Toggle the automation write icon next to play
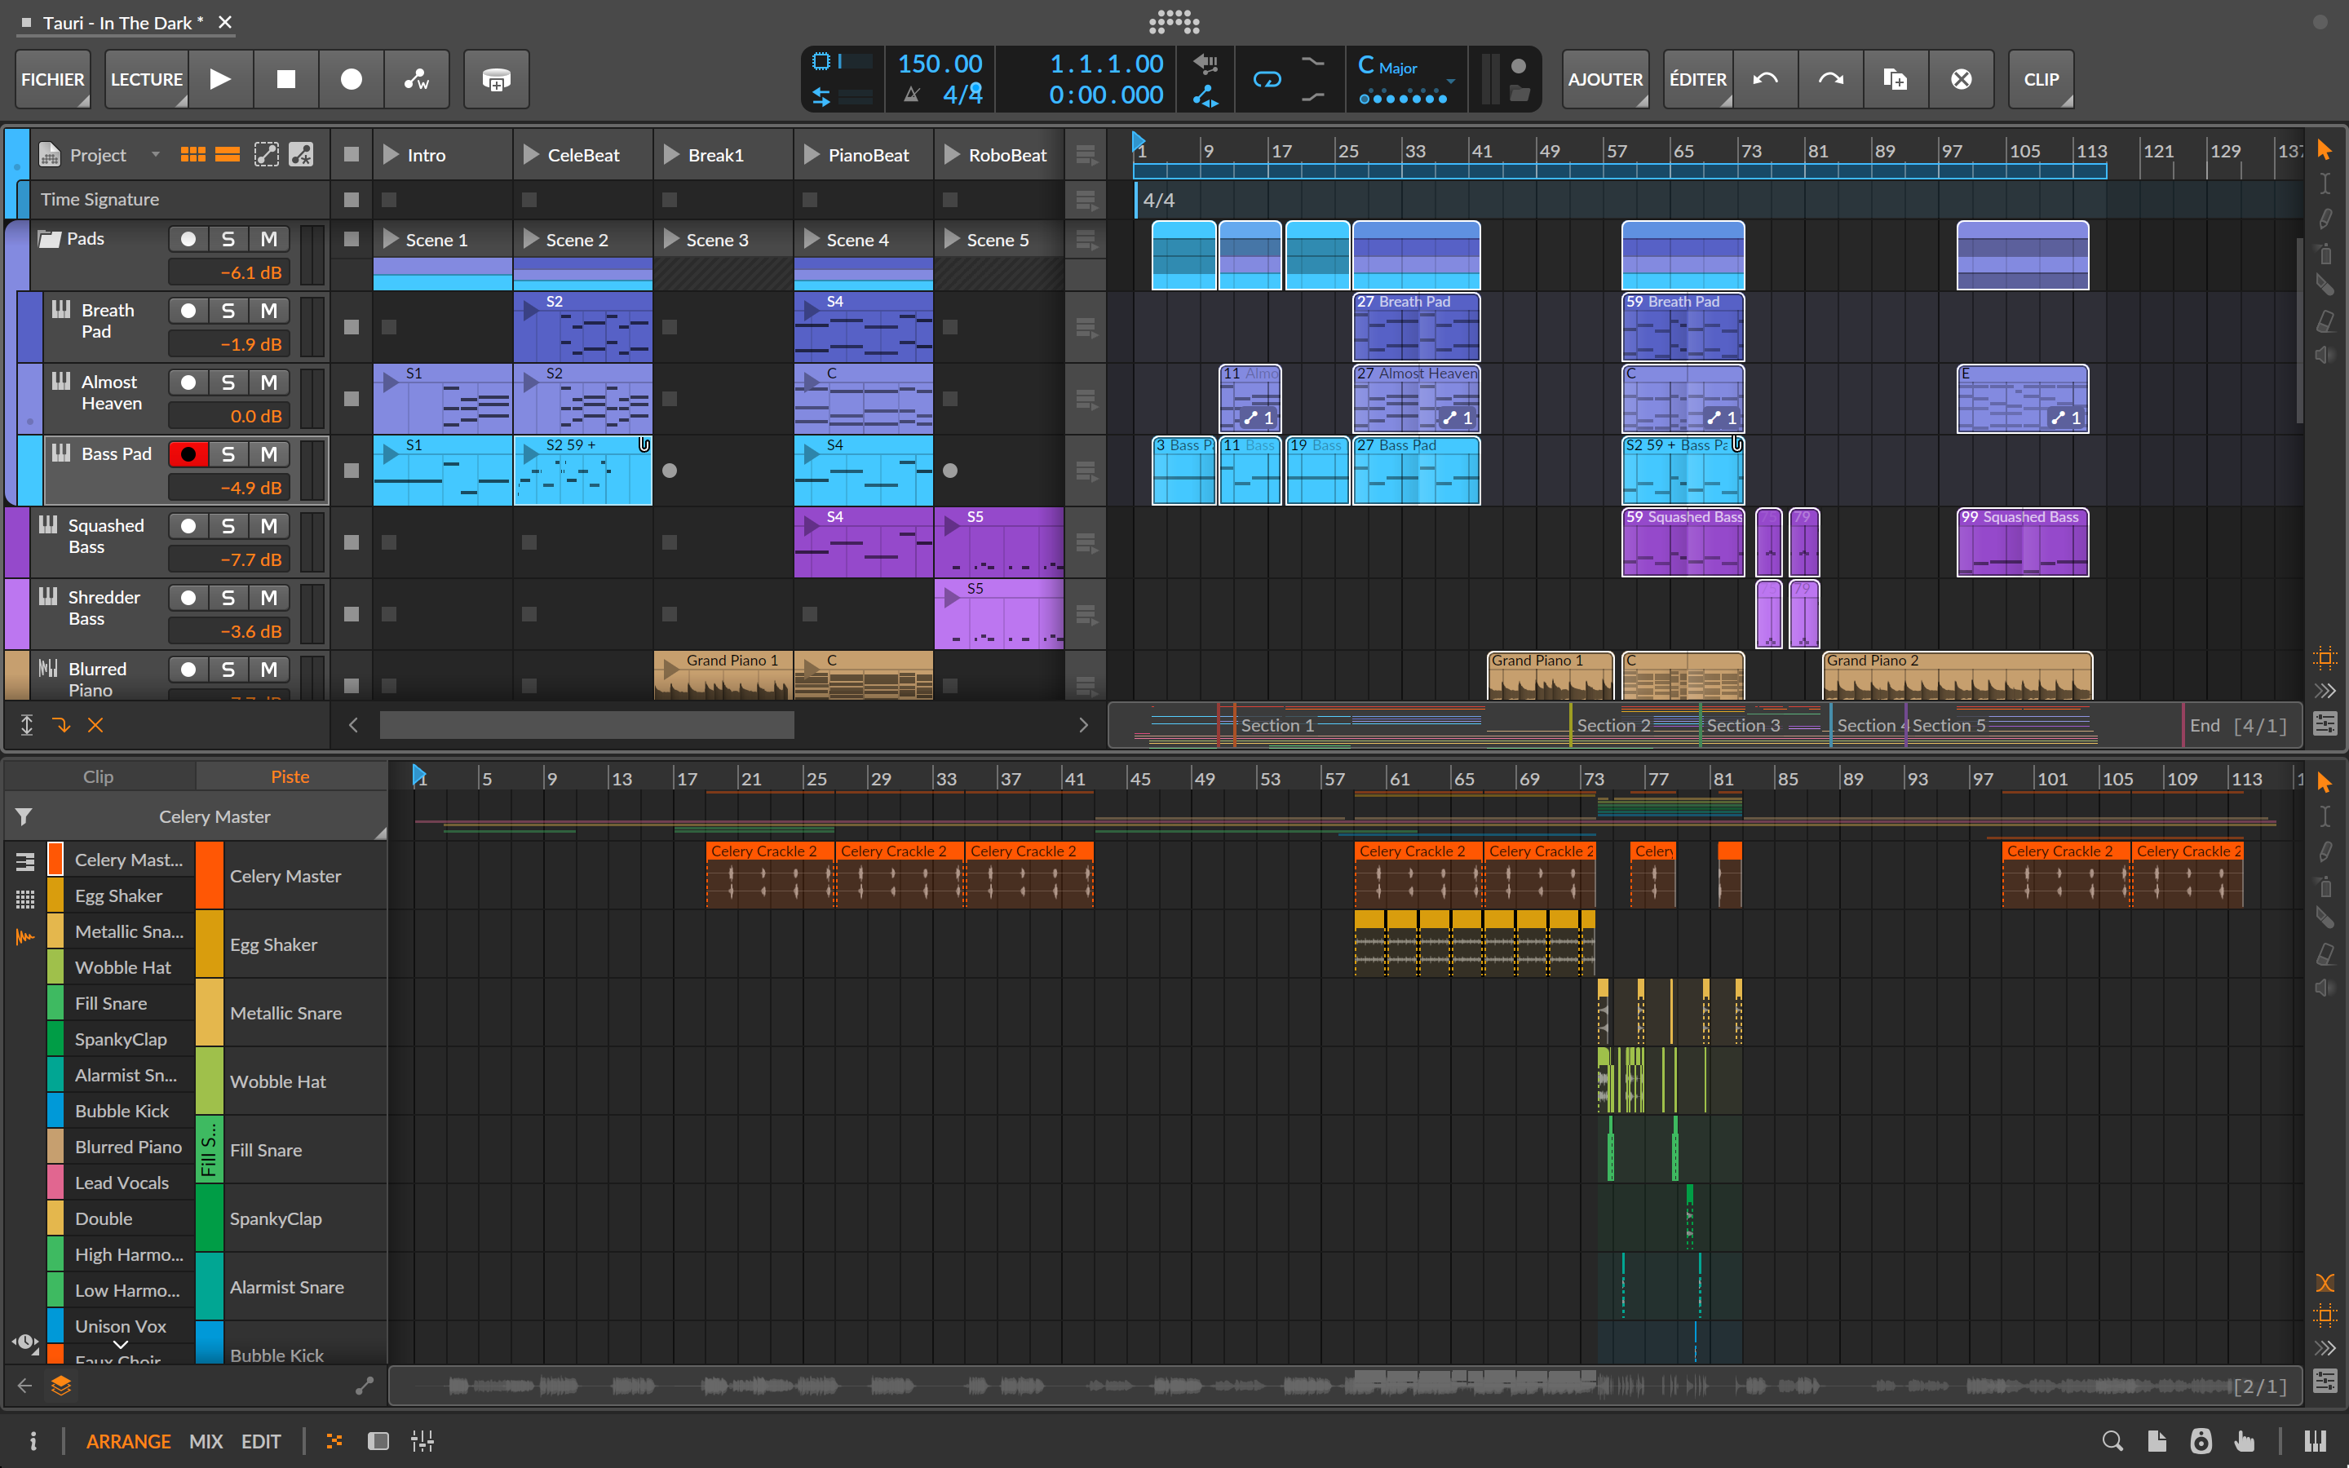The height and width of the screenshot is (1468, 2349). point(417,80)
